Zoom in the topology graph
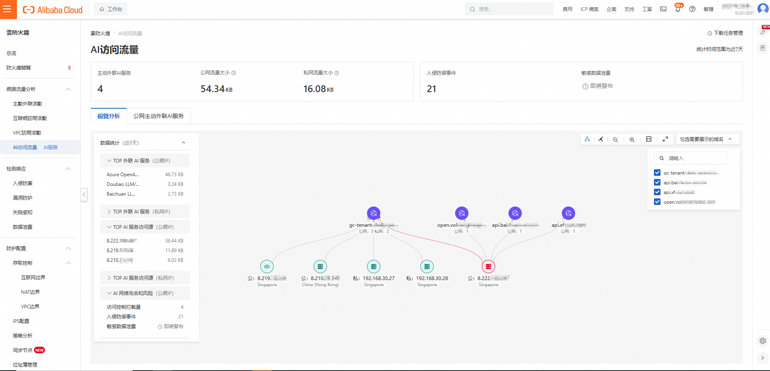The width and height of the screenshot is (770, 371). (632, 139)
